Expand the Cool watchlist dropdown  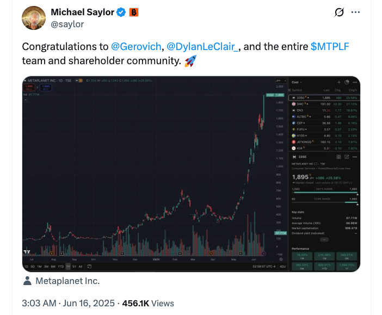coord(299,82)
